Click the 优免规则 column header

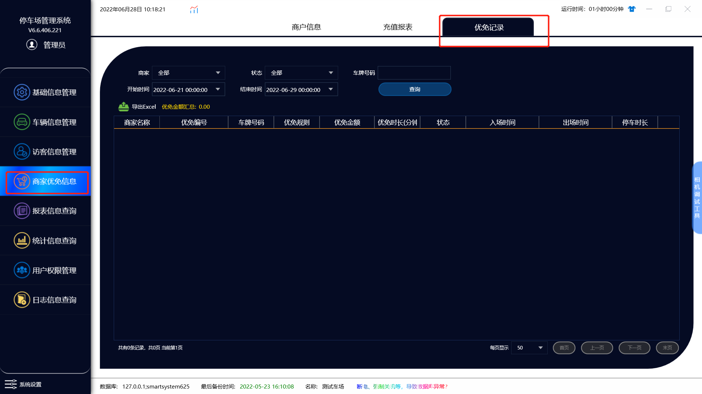pos(297,122)
